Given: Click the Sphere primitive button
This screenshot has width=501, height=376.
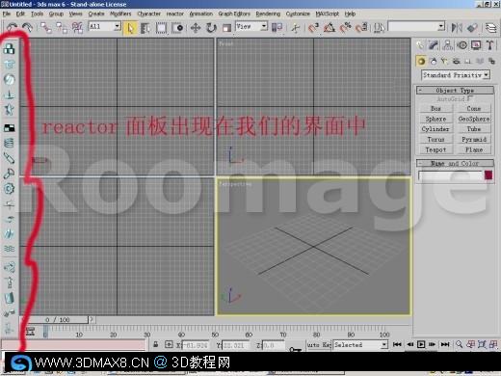Looking at the screenshot, I should coord(435,119).
